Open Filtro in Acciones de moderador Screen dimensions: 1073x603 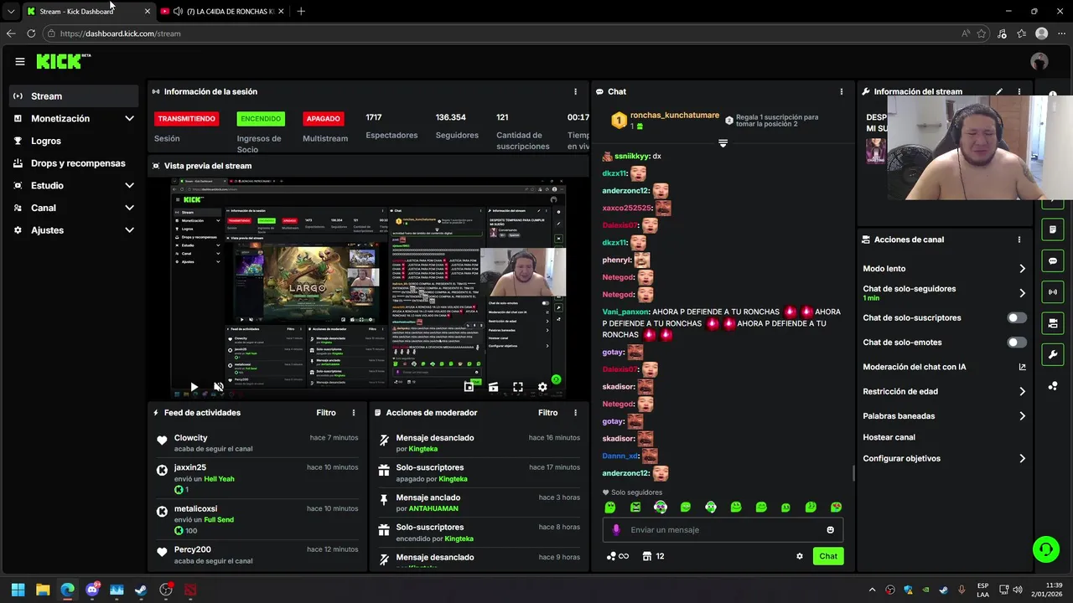(x=547, y=413)
